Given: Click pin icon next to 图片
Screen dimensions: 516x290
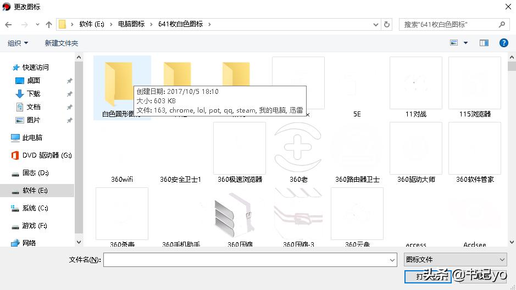Looking at the screenshot, I should [69, 120].
